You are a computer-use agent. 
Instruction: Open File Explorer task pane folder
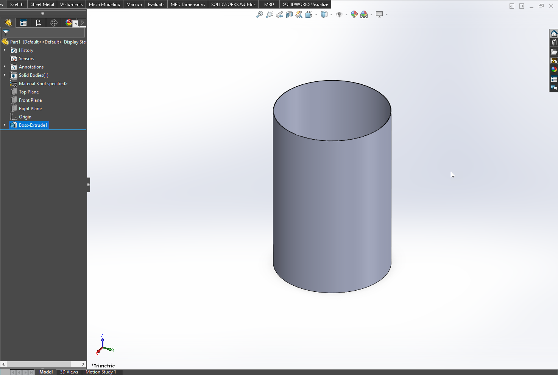tap(554, 51)
